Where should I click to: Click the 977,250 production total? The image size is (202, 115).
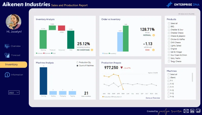click(x=111, y=68)
